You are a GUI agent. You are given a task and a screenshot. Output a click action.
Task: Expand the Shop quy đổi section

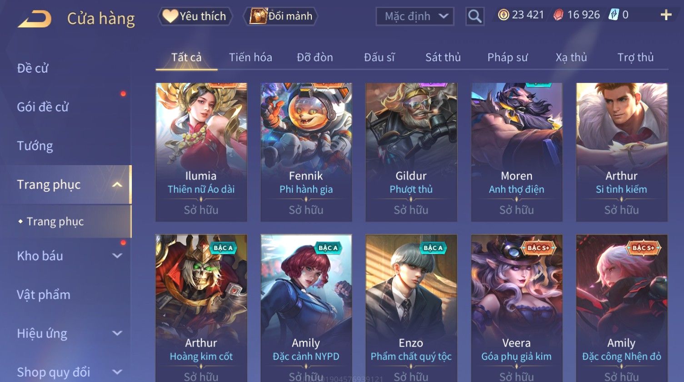(117, 372)
